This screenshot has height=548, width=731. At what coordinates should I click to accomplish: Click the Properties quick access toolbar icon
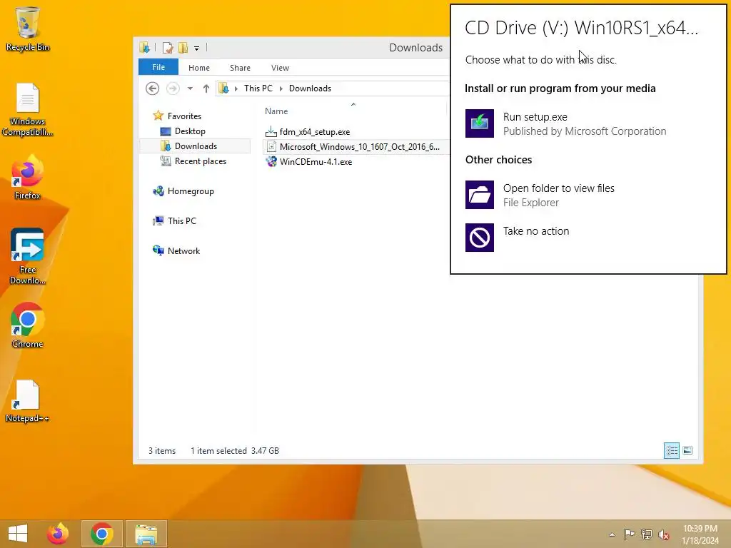click(168, 48)
